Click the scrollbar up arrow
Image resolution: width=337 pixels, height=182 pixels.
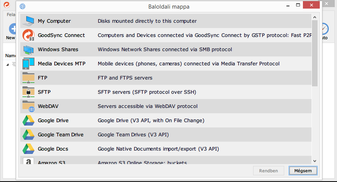click(315, 17)
